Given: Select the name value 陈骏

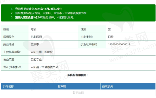Looking at the screenshot, I should click(34, 29).
